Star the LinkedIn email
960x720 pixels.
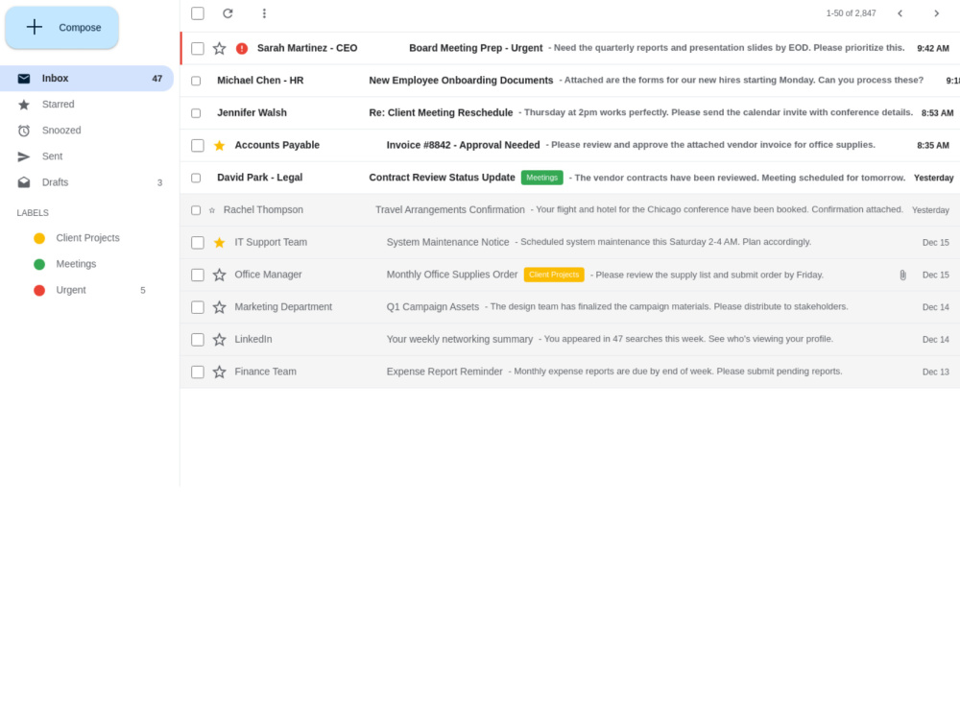(x=219, y=340)
